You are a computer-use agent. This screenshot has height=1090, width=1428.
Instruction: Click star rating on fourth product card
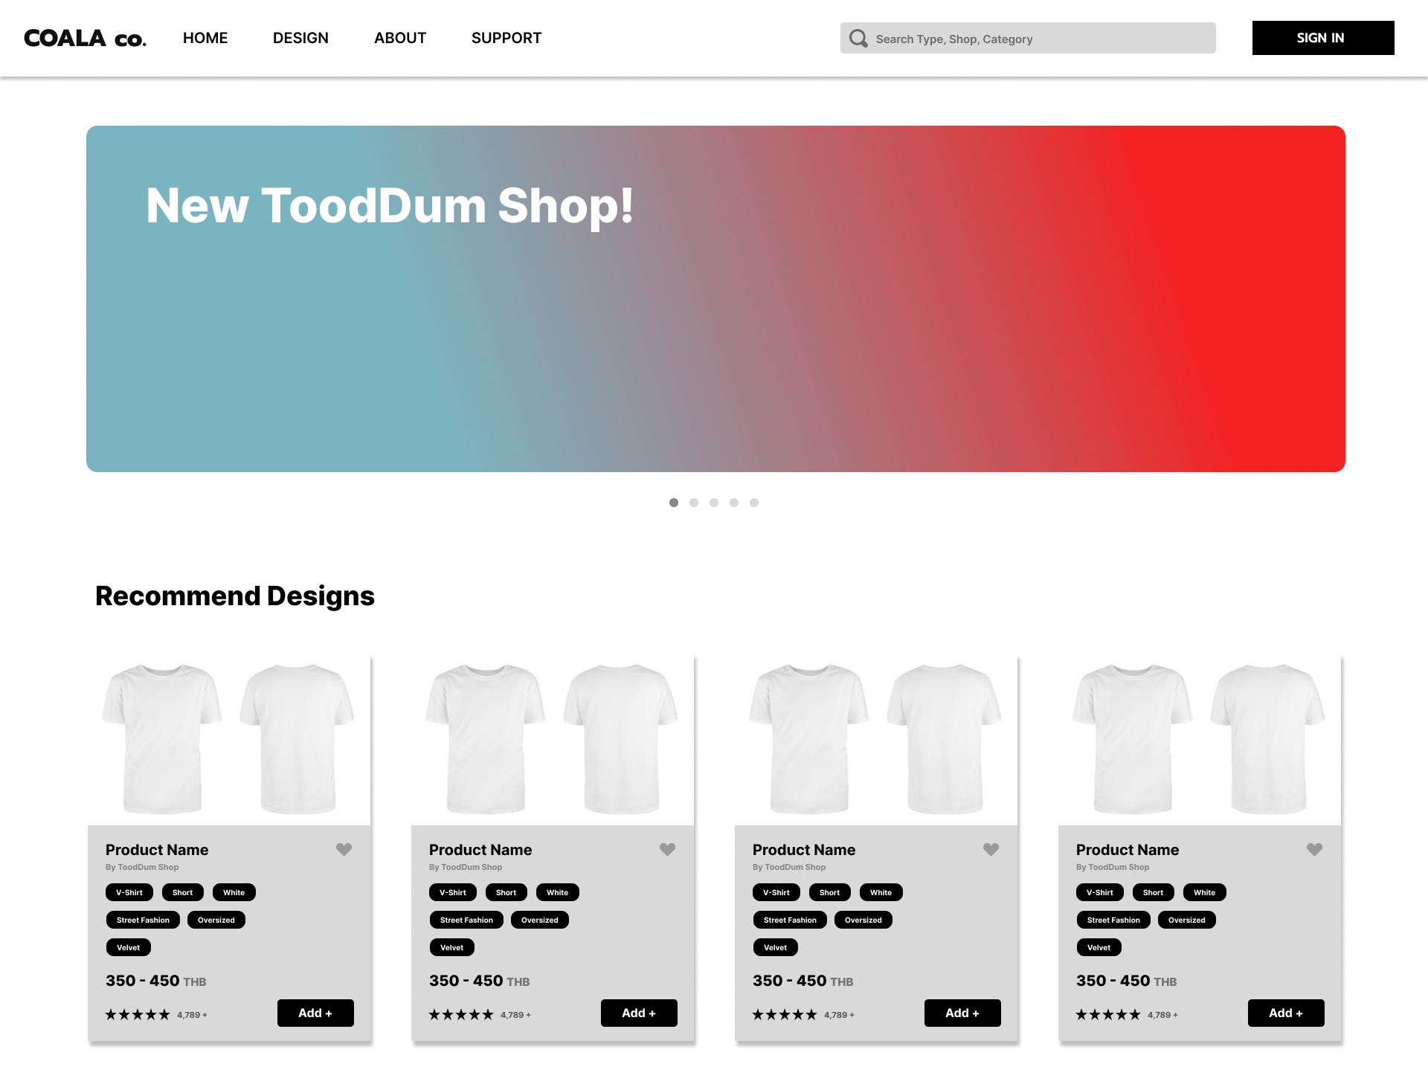(x=1108, y=1014)
